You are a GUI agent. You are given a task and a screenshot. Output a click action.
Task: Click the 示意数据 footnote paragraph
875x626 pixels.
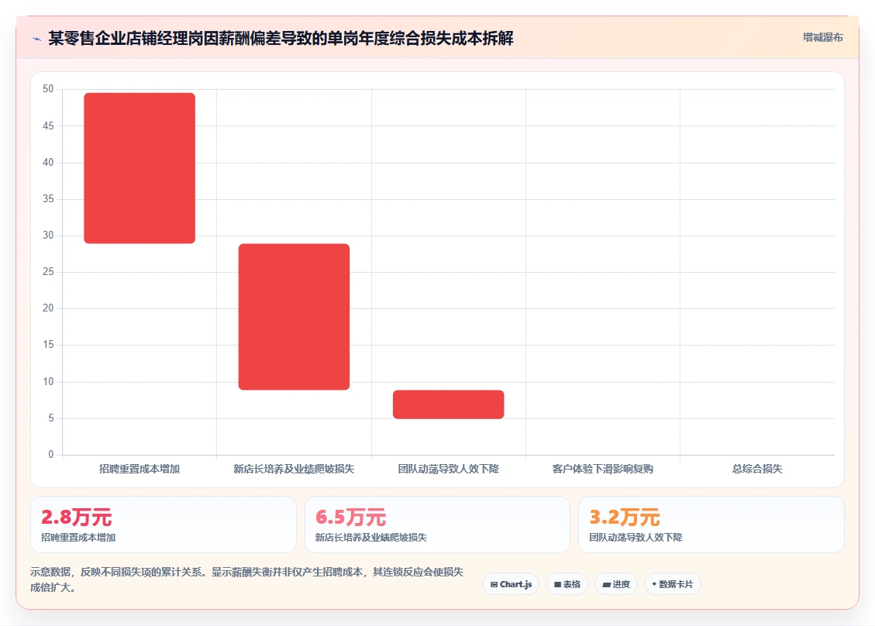(246, 580)
